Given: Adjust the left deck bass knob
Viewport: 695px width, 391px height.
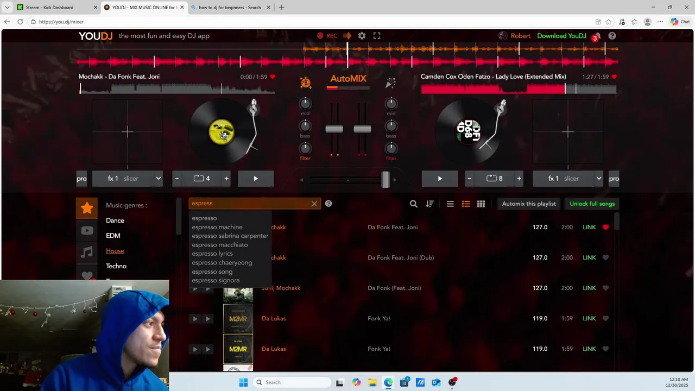Looking at the screenshot, I should coord(305,126).
